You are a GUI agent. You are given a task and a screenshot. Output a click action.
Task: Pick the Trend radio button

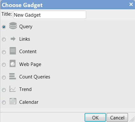(4, 90)
